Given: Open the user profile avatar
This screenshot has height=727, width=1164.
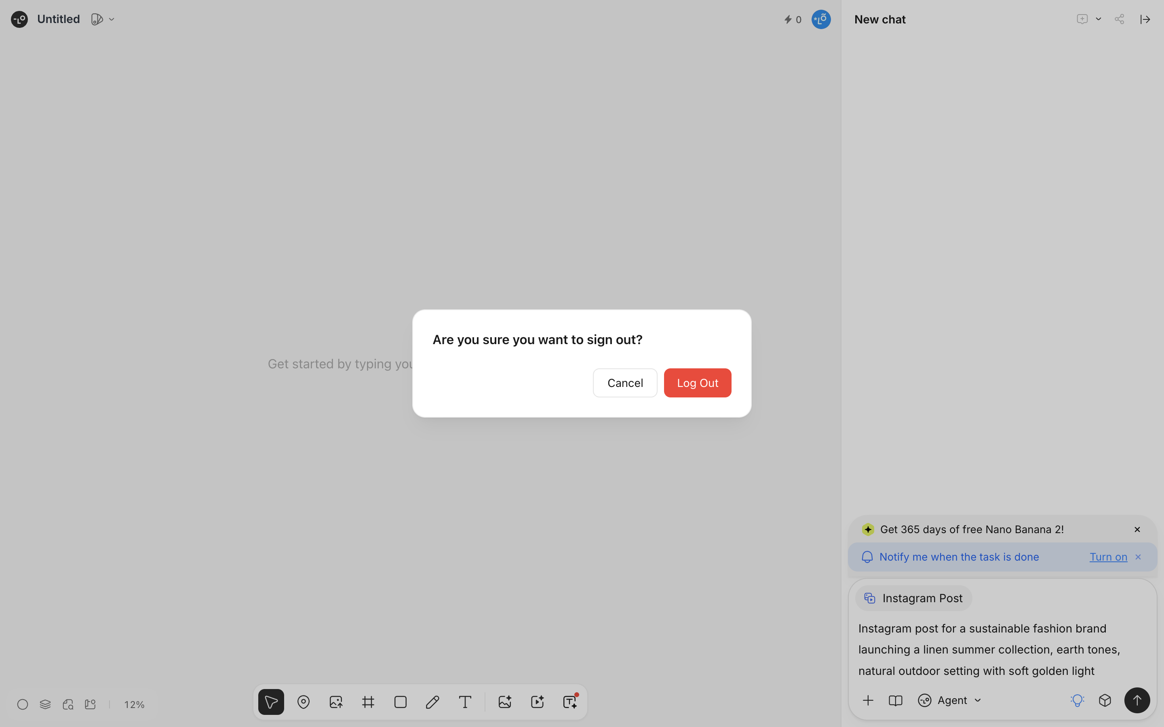Looking at the screenshot, I should point(821,19).
